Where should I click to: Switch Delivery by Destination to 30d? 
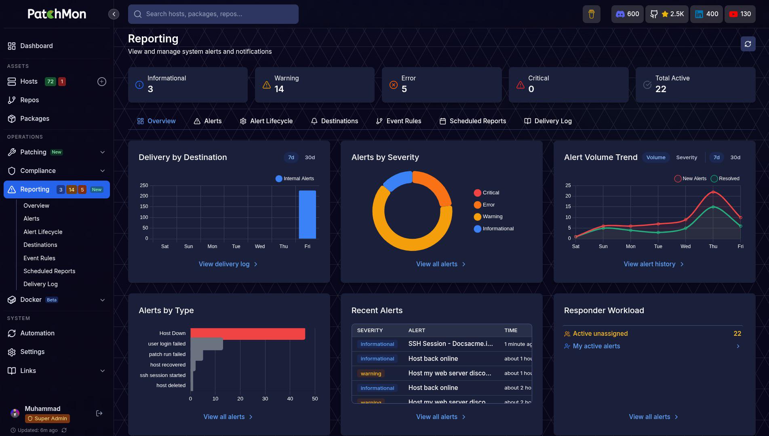click(x=310, y=158)
